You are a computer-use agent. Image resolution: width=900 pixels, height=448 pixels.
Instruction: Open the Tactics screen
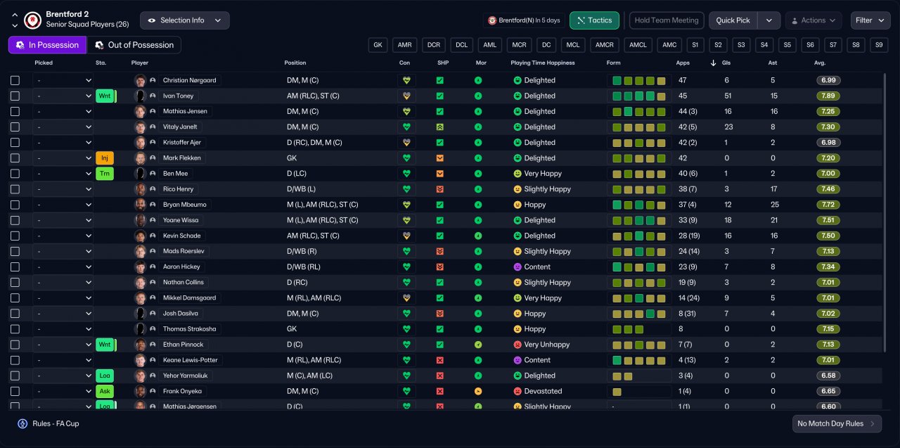[594, 20]
